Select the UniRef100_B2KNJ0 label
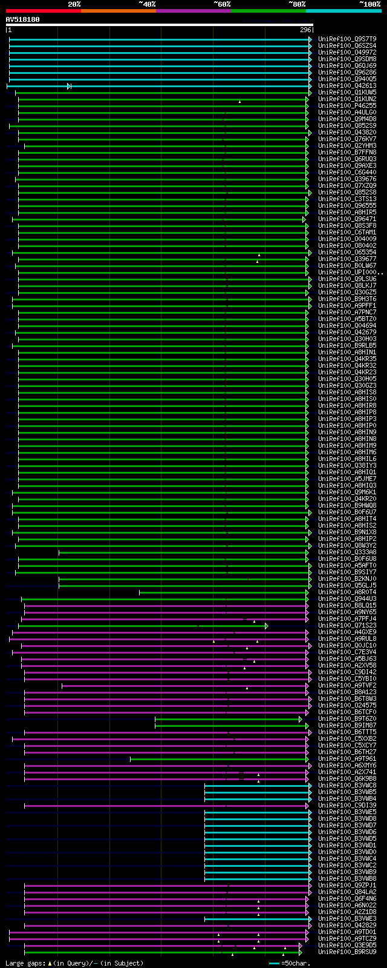 click(x=347, y=579)
